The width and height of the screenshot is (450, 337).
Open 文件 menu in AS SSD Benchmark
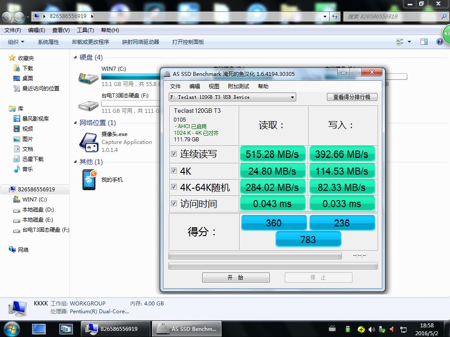[175, 86]
